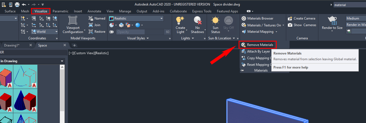Pin the Materials panel with pushpin icon
Viewport: 366px width, 123px height.
point(242,70)
